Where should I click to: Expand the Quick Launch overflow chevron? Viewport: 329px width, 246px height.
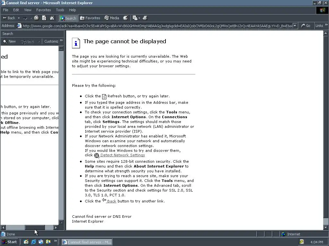pos(55,241)
